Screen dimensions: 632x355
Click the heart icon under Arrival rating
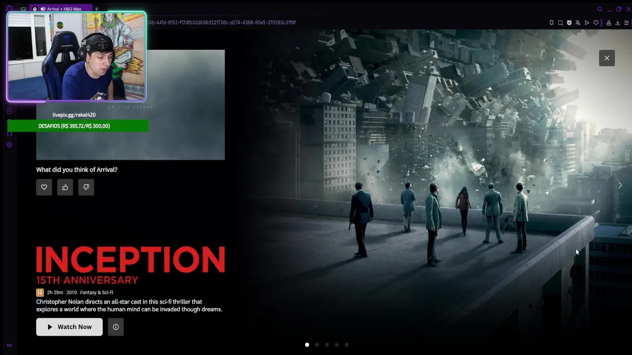pyautogui.click(x=44, y=187)
